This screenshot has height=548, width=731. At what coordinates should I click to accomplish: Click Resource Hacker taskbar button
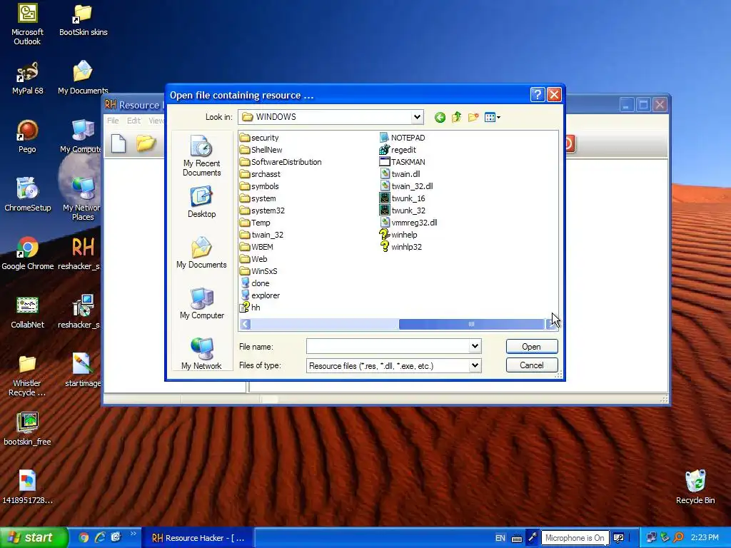pyautogui.click(x=198, y=538)
